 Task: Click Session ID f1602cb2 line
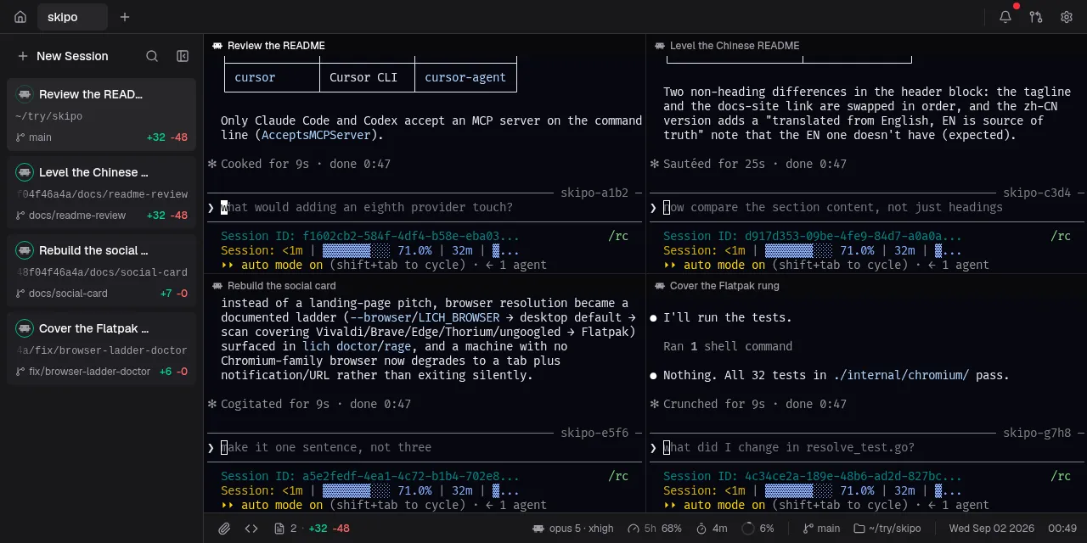[369, 236]
